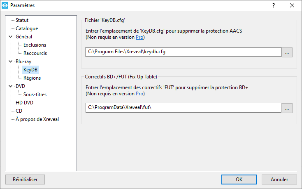Screen dimensions: 302x189
Task: Open the CD settings page
Action: pos(19,111)
